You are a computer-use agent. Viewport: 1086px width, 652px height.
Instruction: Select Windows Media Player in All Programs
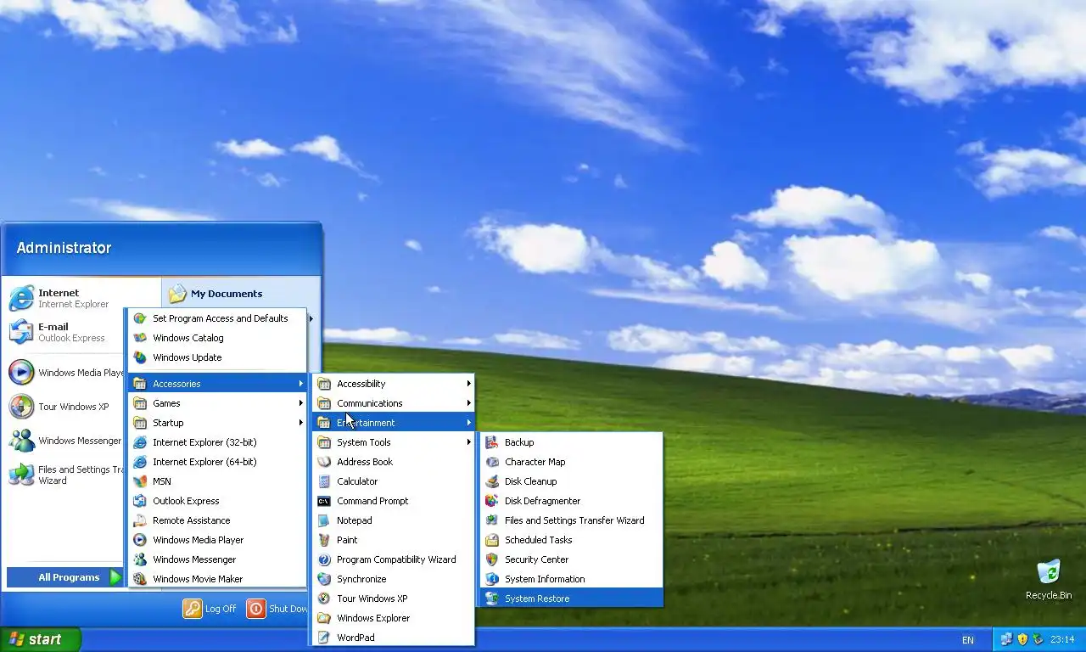click(216, 540)
